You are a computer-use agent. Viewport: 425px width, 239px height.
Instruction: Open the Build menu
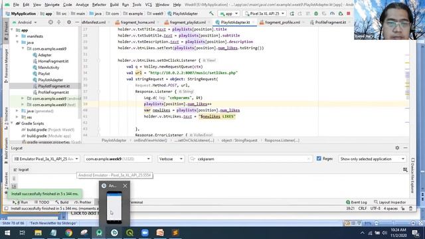click(x=114, y=5)
